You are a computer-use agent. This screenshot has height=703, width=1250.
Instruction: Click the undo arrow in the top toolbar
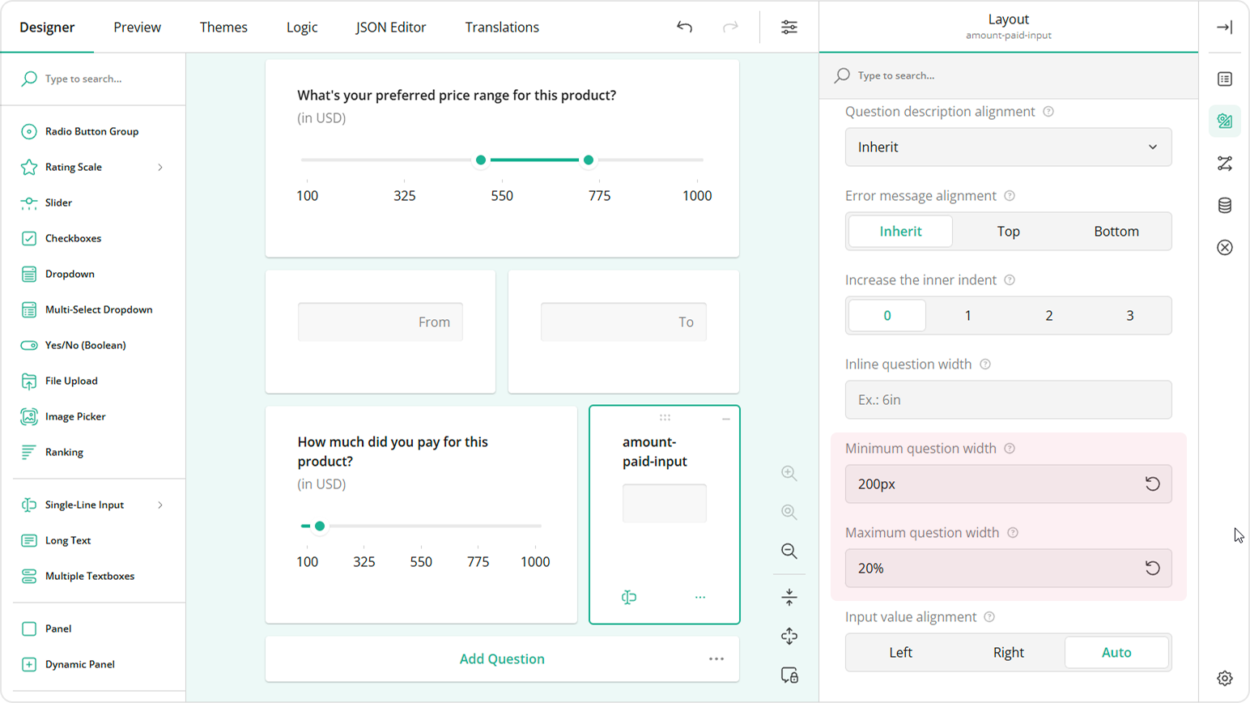684,27
